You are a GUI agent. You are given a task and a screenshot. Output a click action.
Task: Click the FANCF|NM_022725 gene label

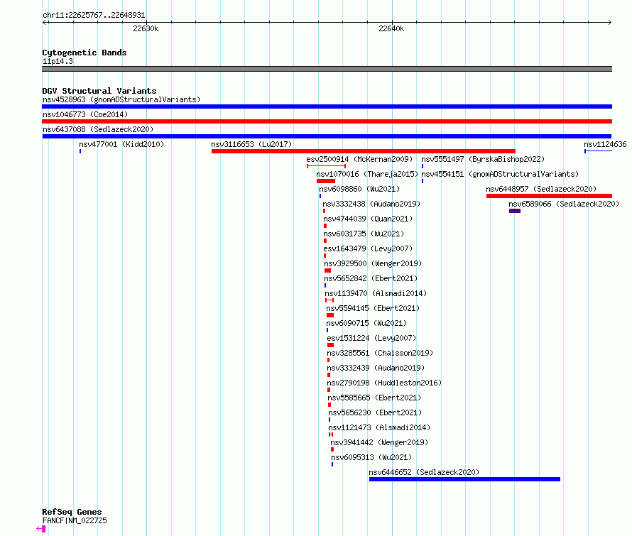coord(75,520)
